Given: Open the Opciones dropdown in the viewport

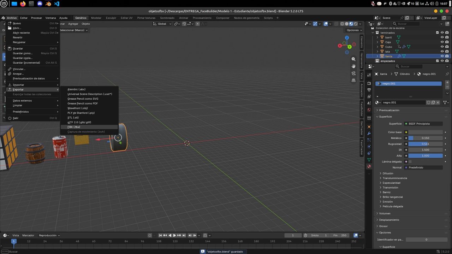Looking at the screenshot, I should 354,30.
